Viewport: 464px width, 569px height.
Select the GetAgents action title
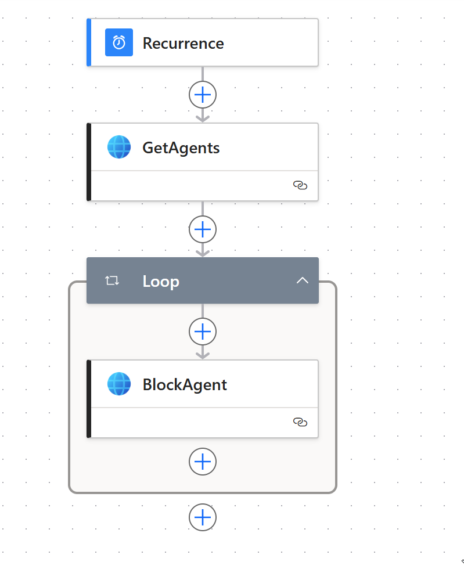click(x=181, y=148)
